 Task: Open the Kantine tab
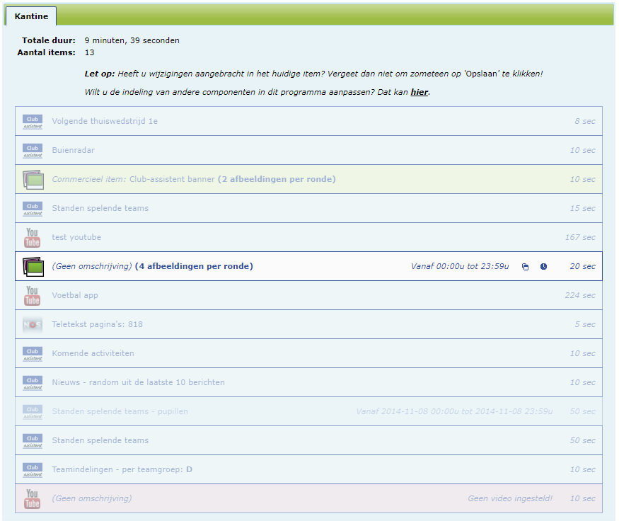[31, 16]
